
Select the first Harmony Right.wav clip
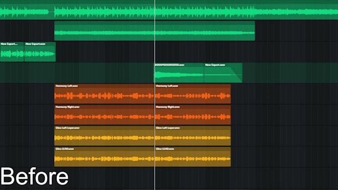pyautogui.click(x=104, y=115)
